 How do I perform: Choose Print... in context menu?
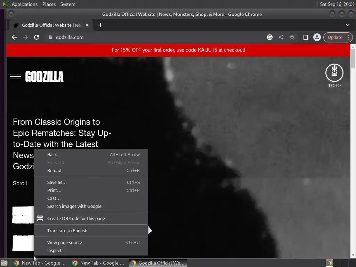coord(91,190)
